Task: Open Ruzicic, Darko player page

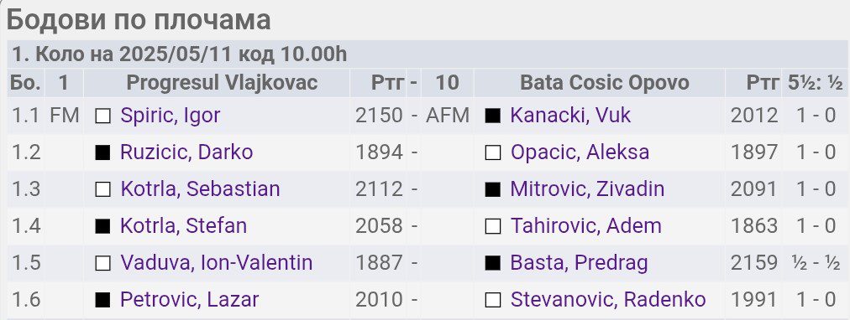Action: pyautogui.click(x=186, y=152)
